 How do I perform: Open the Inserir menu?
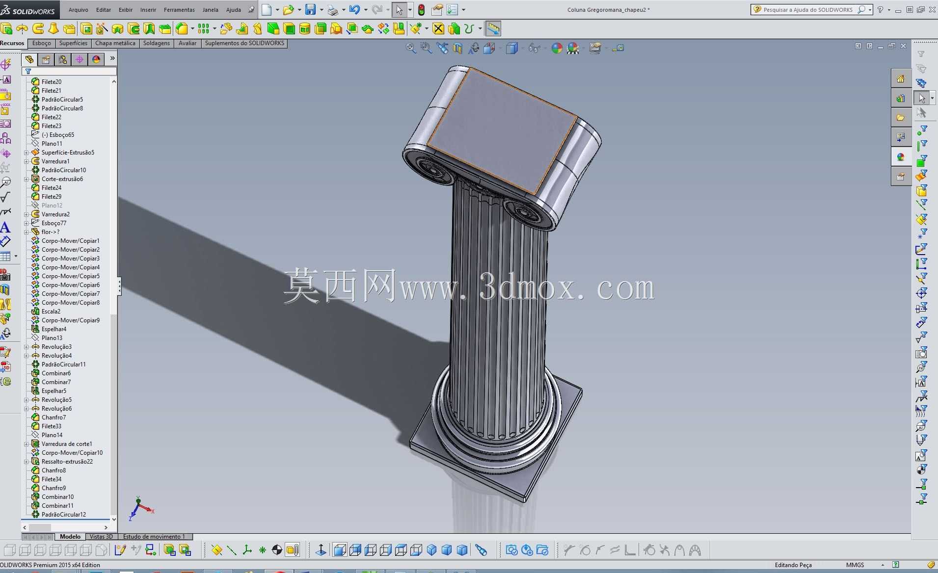pyautogui.click(x=148, y=10)
